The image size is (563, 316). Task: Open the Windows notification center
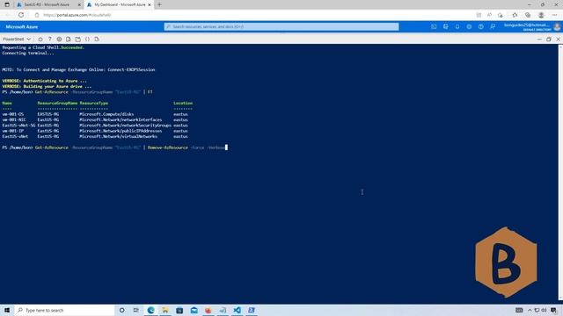click(553, 310)
